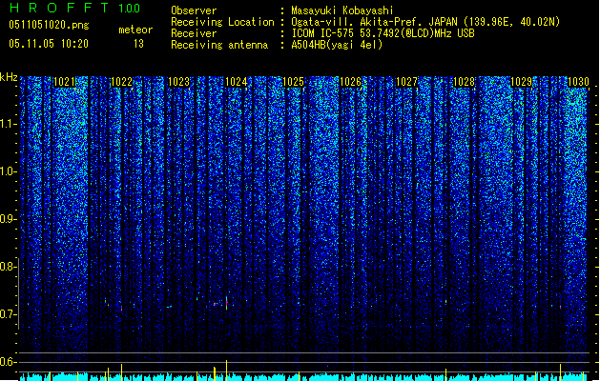This screenshot has width=600, height=381.
Task: Click the 1.1 frequency axis label
Action: (9, 124)
